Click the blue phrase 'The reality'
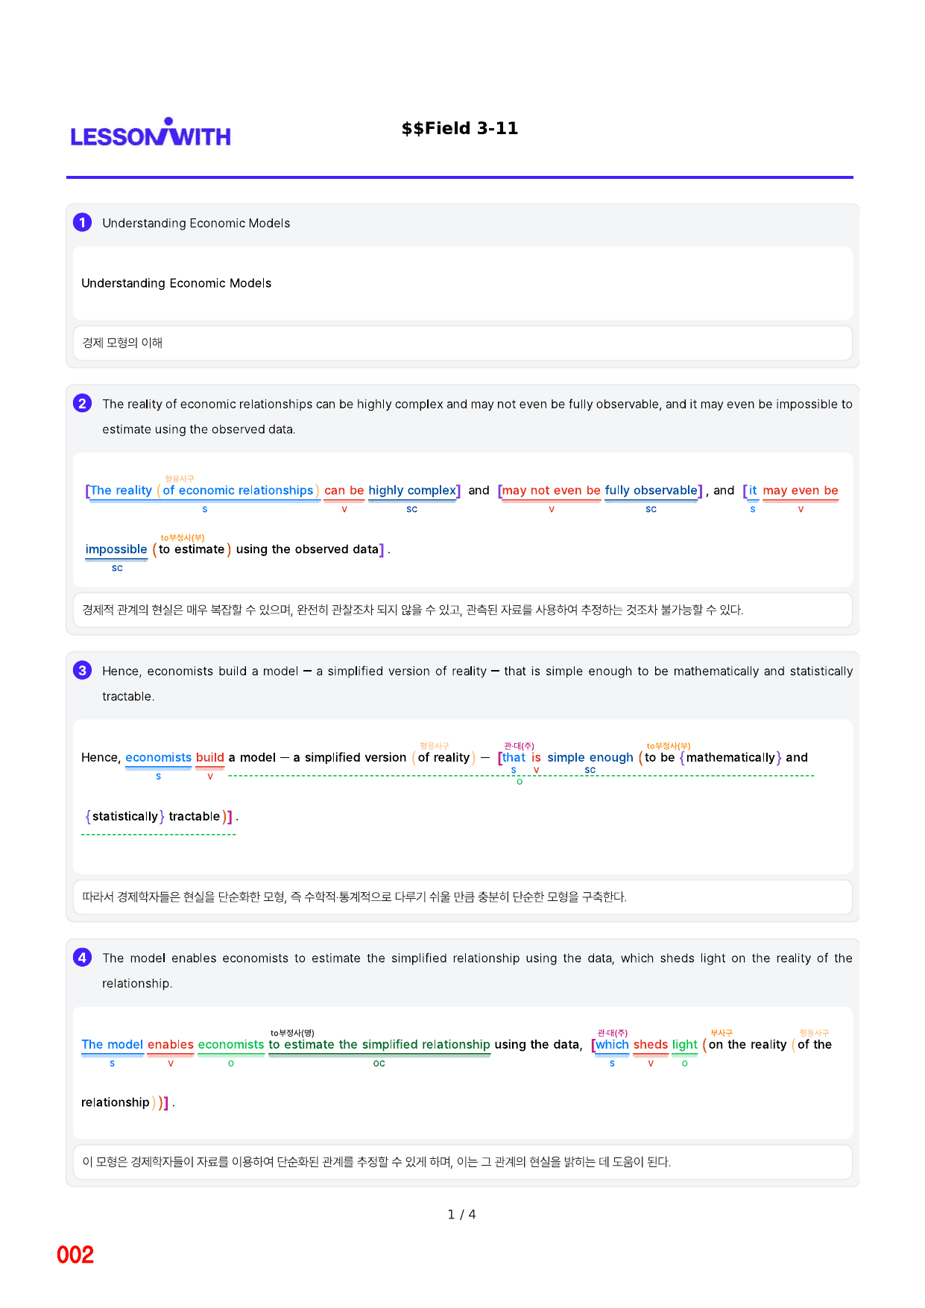Viewport: 925px width, 1308px height. (121, 490)
